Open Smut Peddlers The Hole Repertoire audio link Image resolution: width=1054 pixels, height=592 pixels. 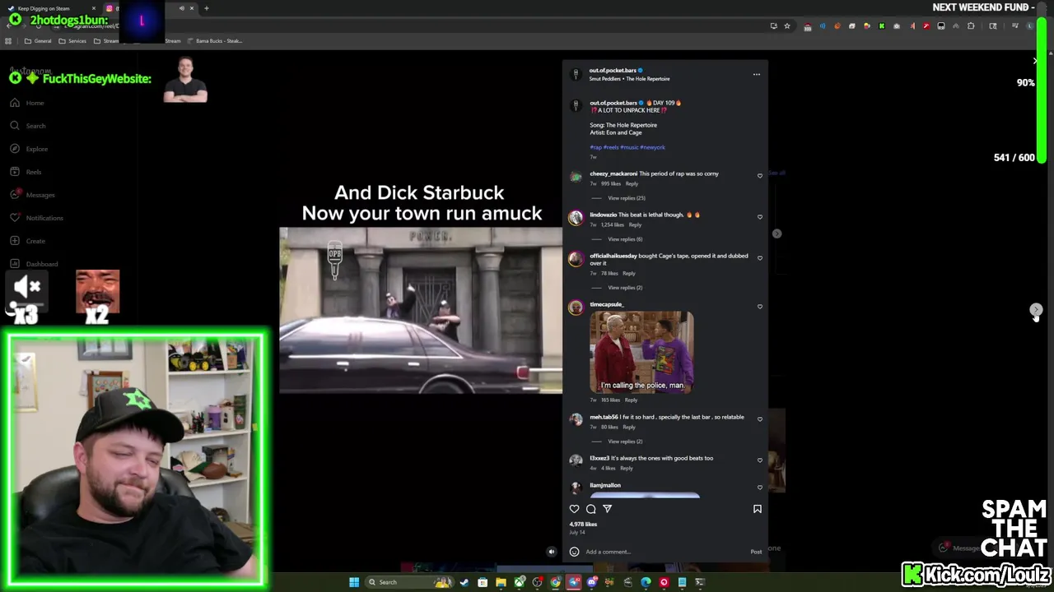(x=629, y=79)
